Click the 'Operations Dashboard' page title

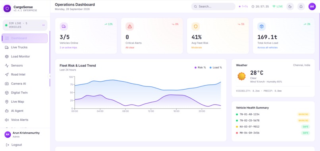(x=75, y=4)
